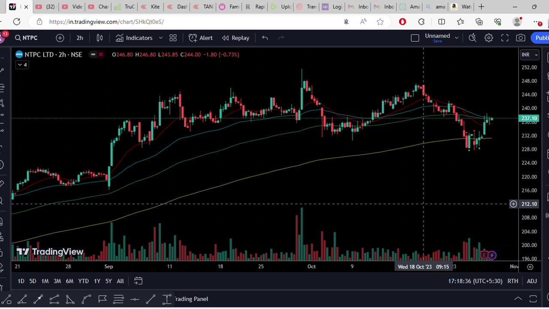Select the Horizontal Ray drawing tool

pyautogui.click(x=135, y=299)
